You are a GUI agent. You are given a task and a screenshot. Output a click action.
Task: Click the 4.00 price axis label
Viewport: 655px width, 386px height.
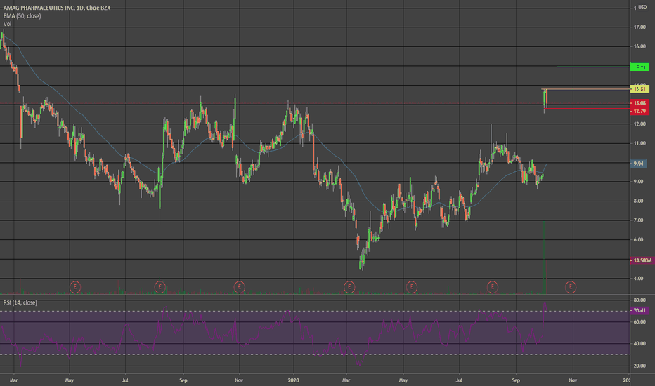[x=640, y=279]
